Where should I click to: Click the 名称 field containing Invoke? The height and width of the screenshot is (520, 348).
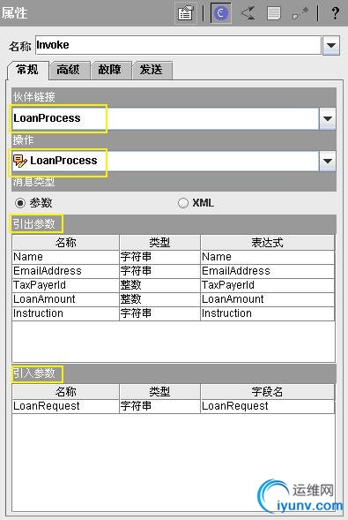[178, 45]
